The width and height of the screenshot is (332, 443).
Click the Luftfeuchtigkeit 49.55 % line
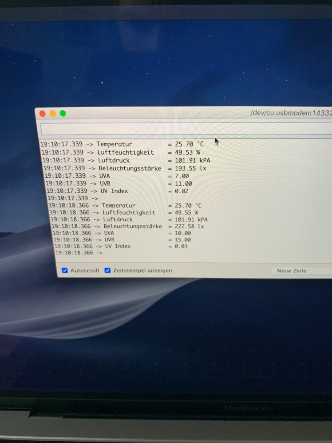point(124,212)
